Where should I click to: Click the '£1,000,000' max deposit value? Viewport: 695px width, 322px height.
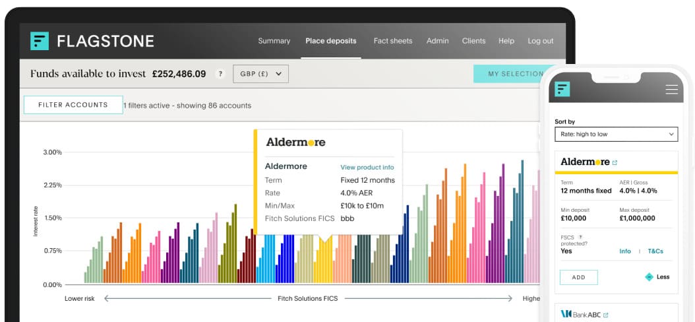[638, 218]
